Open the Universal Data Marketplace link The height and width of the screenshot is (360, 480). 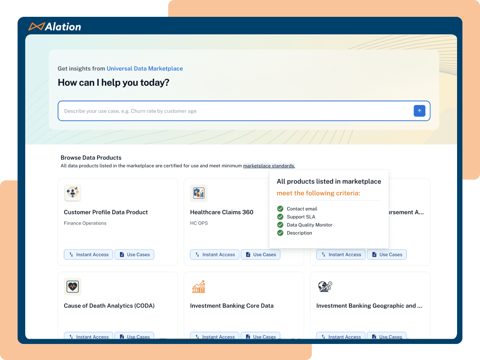(x=145, y=68)
